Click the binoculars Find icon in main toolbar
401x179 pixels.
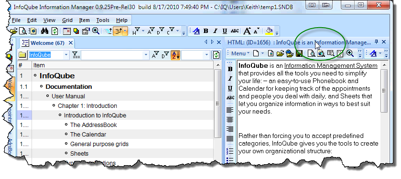coord(45,31)
